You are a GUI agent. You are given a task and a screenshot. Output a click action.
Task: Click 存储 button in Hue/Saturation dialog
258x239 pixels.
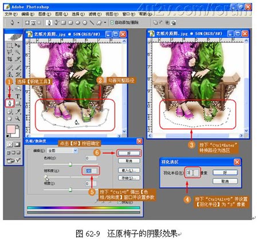pyautogui.click(x=129, y=178)
